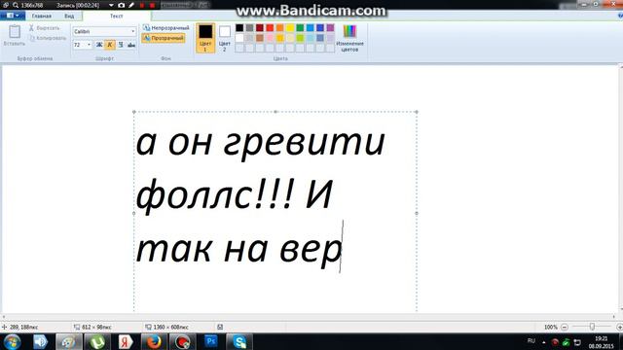Pick the lime green swatch in second row
The image size is (623, 350).
tap(300, 38)
